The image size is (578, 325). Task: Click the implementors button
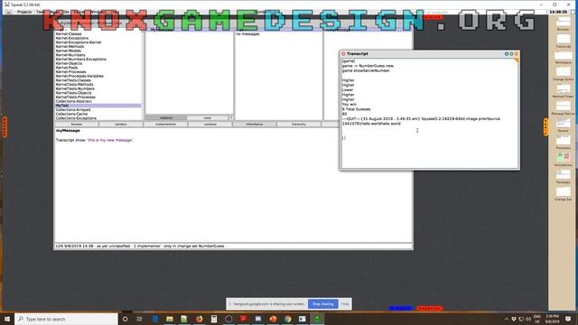pyautogui.click(x=165, y=125)
